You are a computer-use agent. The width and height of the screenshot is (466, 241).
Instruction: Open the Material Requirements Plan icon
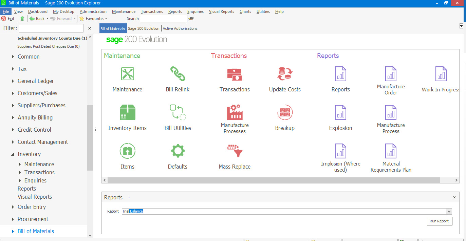pyautogui.click(x=391, y=151)
